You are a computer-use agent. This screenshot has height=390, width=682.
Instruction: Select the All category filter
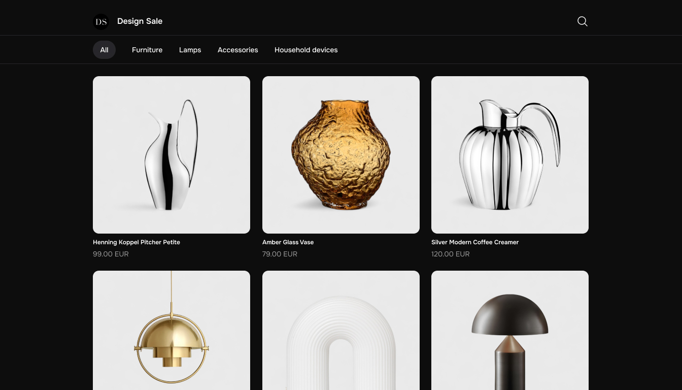pos(104,50)
